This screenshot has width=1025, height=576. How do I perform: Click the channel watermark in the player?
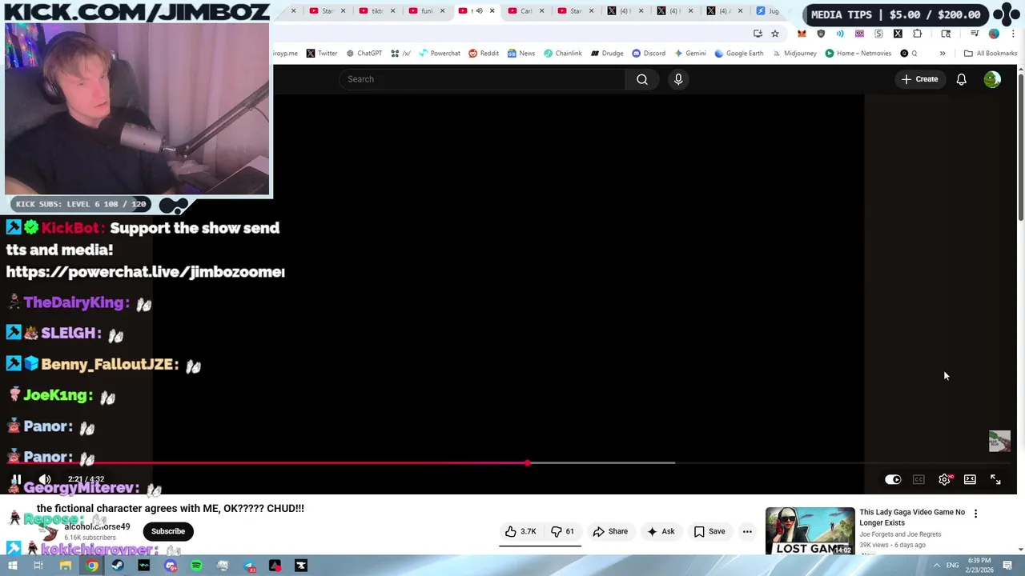[x=999, y=442]
